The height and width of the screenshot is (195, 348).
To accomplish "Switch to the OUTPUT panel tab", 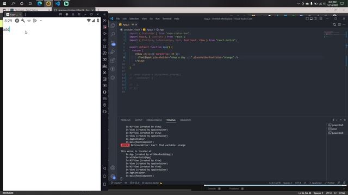I will click(138, 120).
